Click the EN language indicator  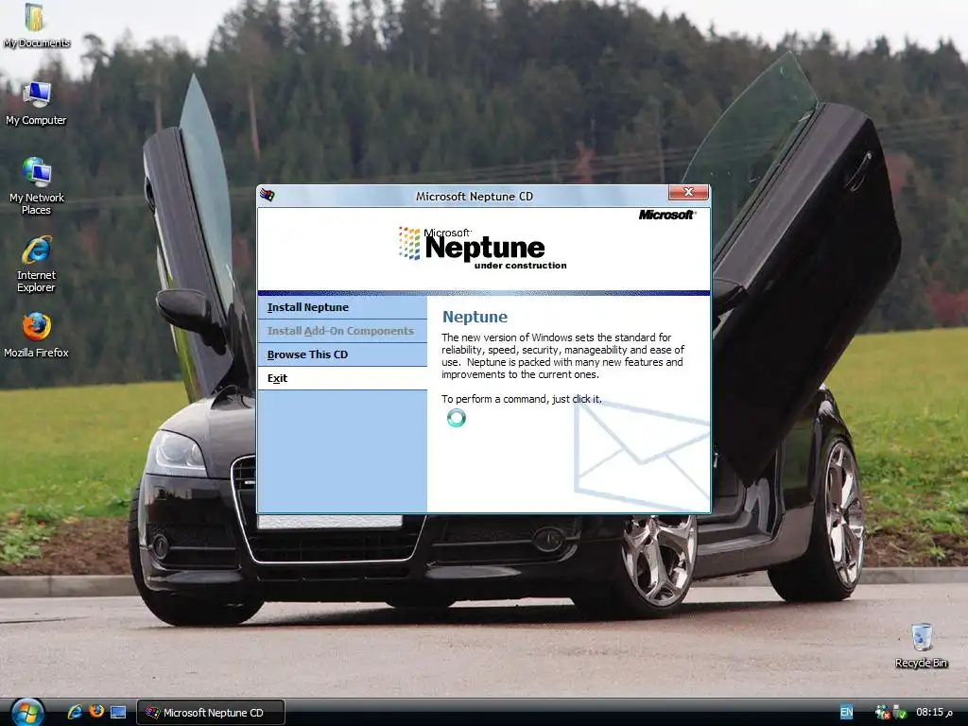tap(846, 713)
